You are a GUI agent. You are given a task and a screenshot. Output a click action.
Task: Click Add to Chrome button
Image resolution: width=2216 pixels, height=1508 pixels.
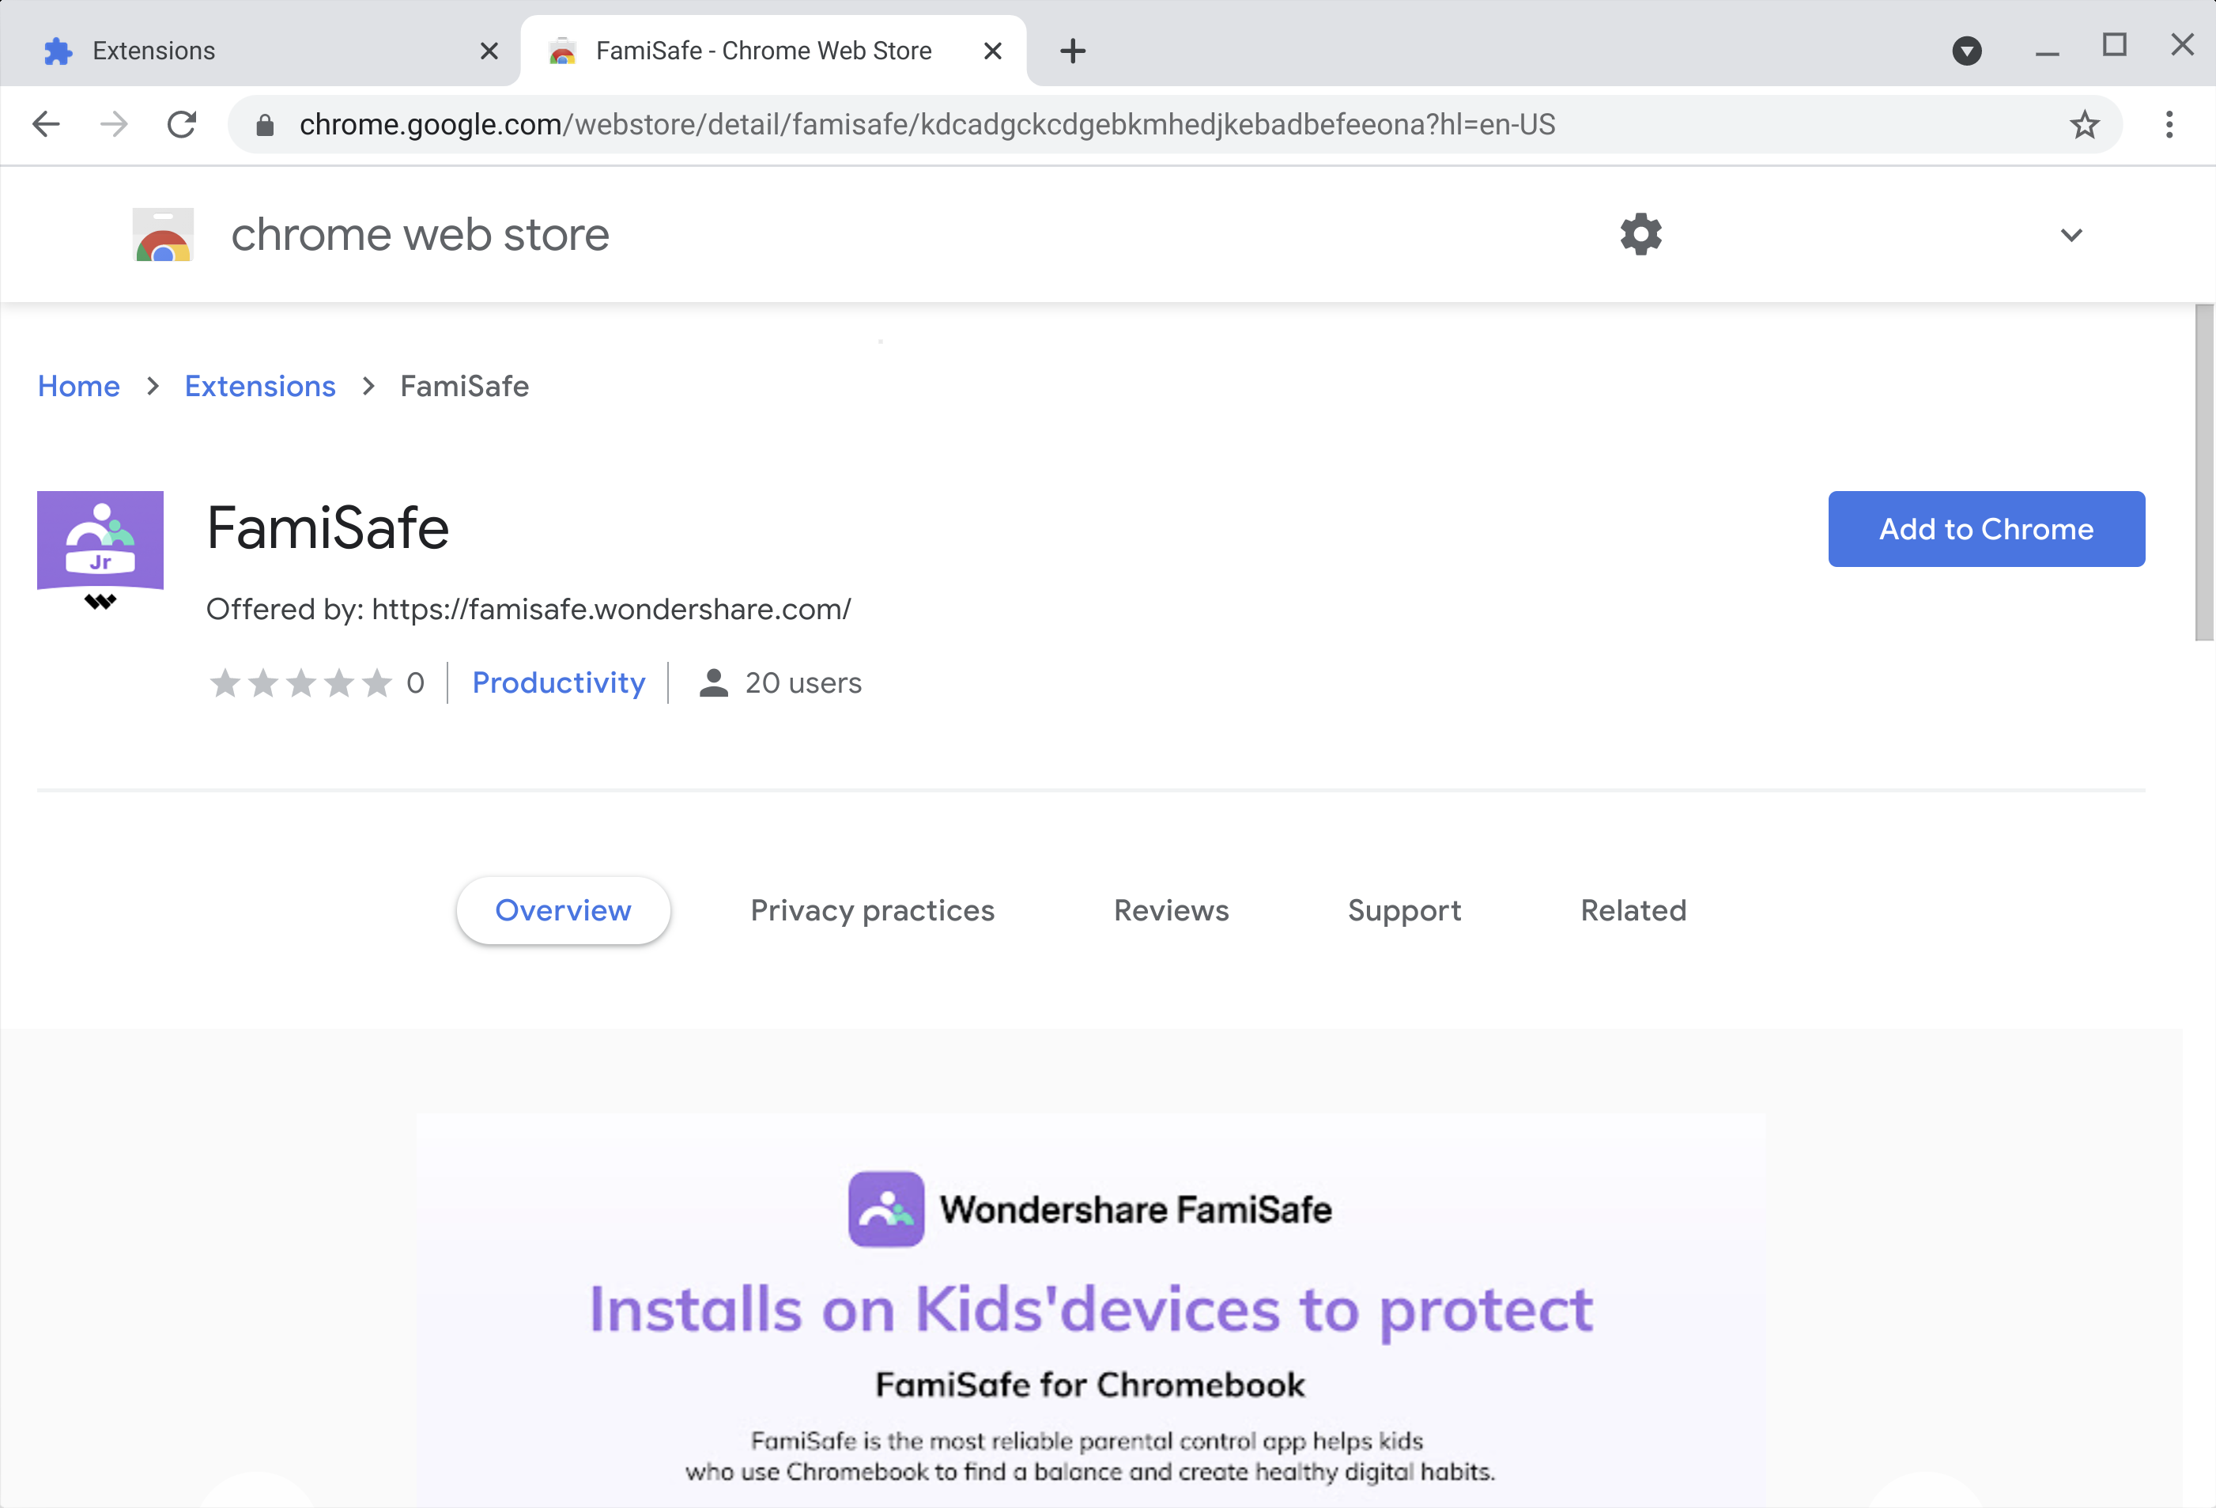(1986, 528)
